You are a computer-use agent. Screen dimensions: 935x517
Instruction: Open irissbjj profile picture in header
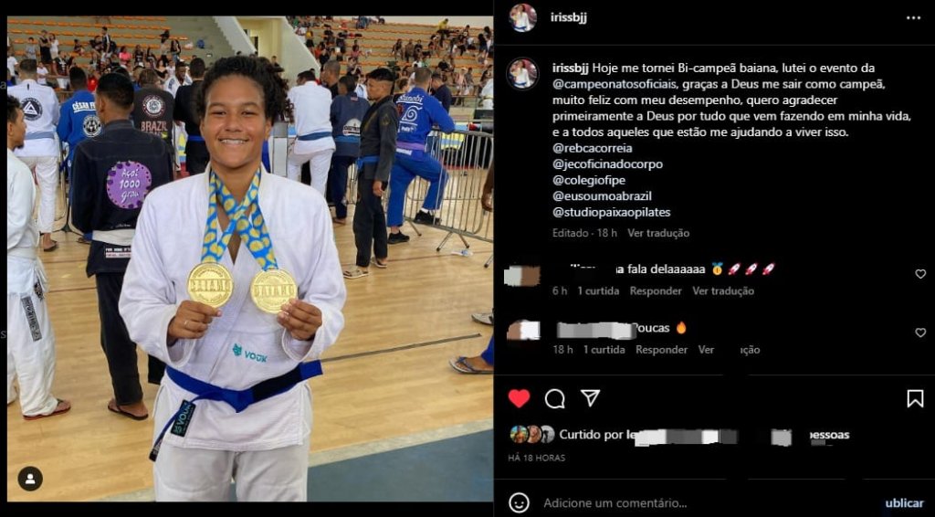click(522, 18)
